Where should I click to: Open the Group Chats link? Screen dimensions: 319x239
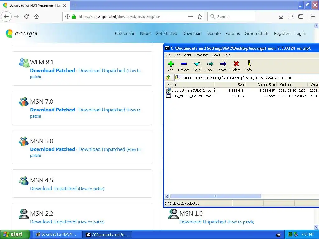(257, 33)
